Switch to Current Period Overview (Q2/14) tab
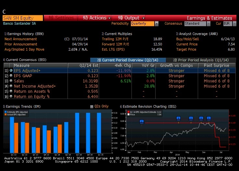Image resolution: width=239 pixels, height=171 pixels. click(x=128, y=60)
